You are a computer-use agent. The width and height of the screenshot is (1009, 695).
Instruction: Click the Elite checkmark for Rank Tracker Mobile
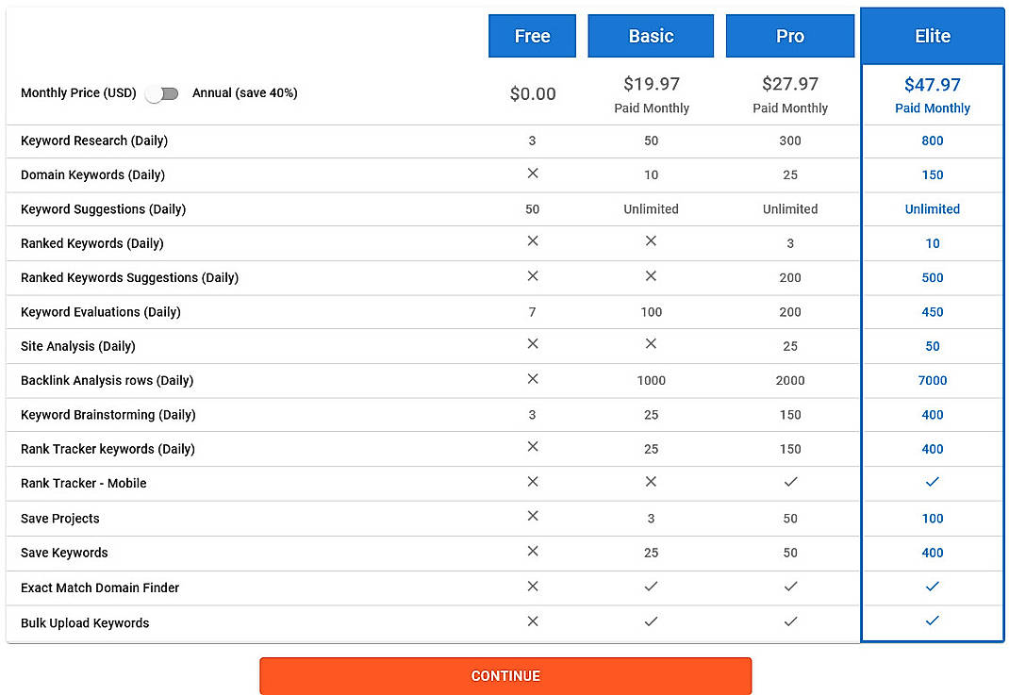click(x=933, y=483)
